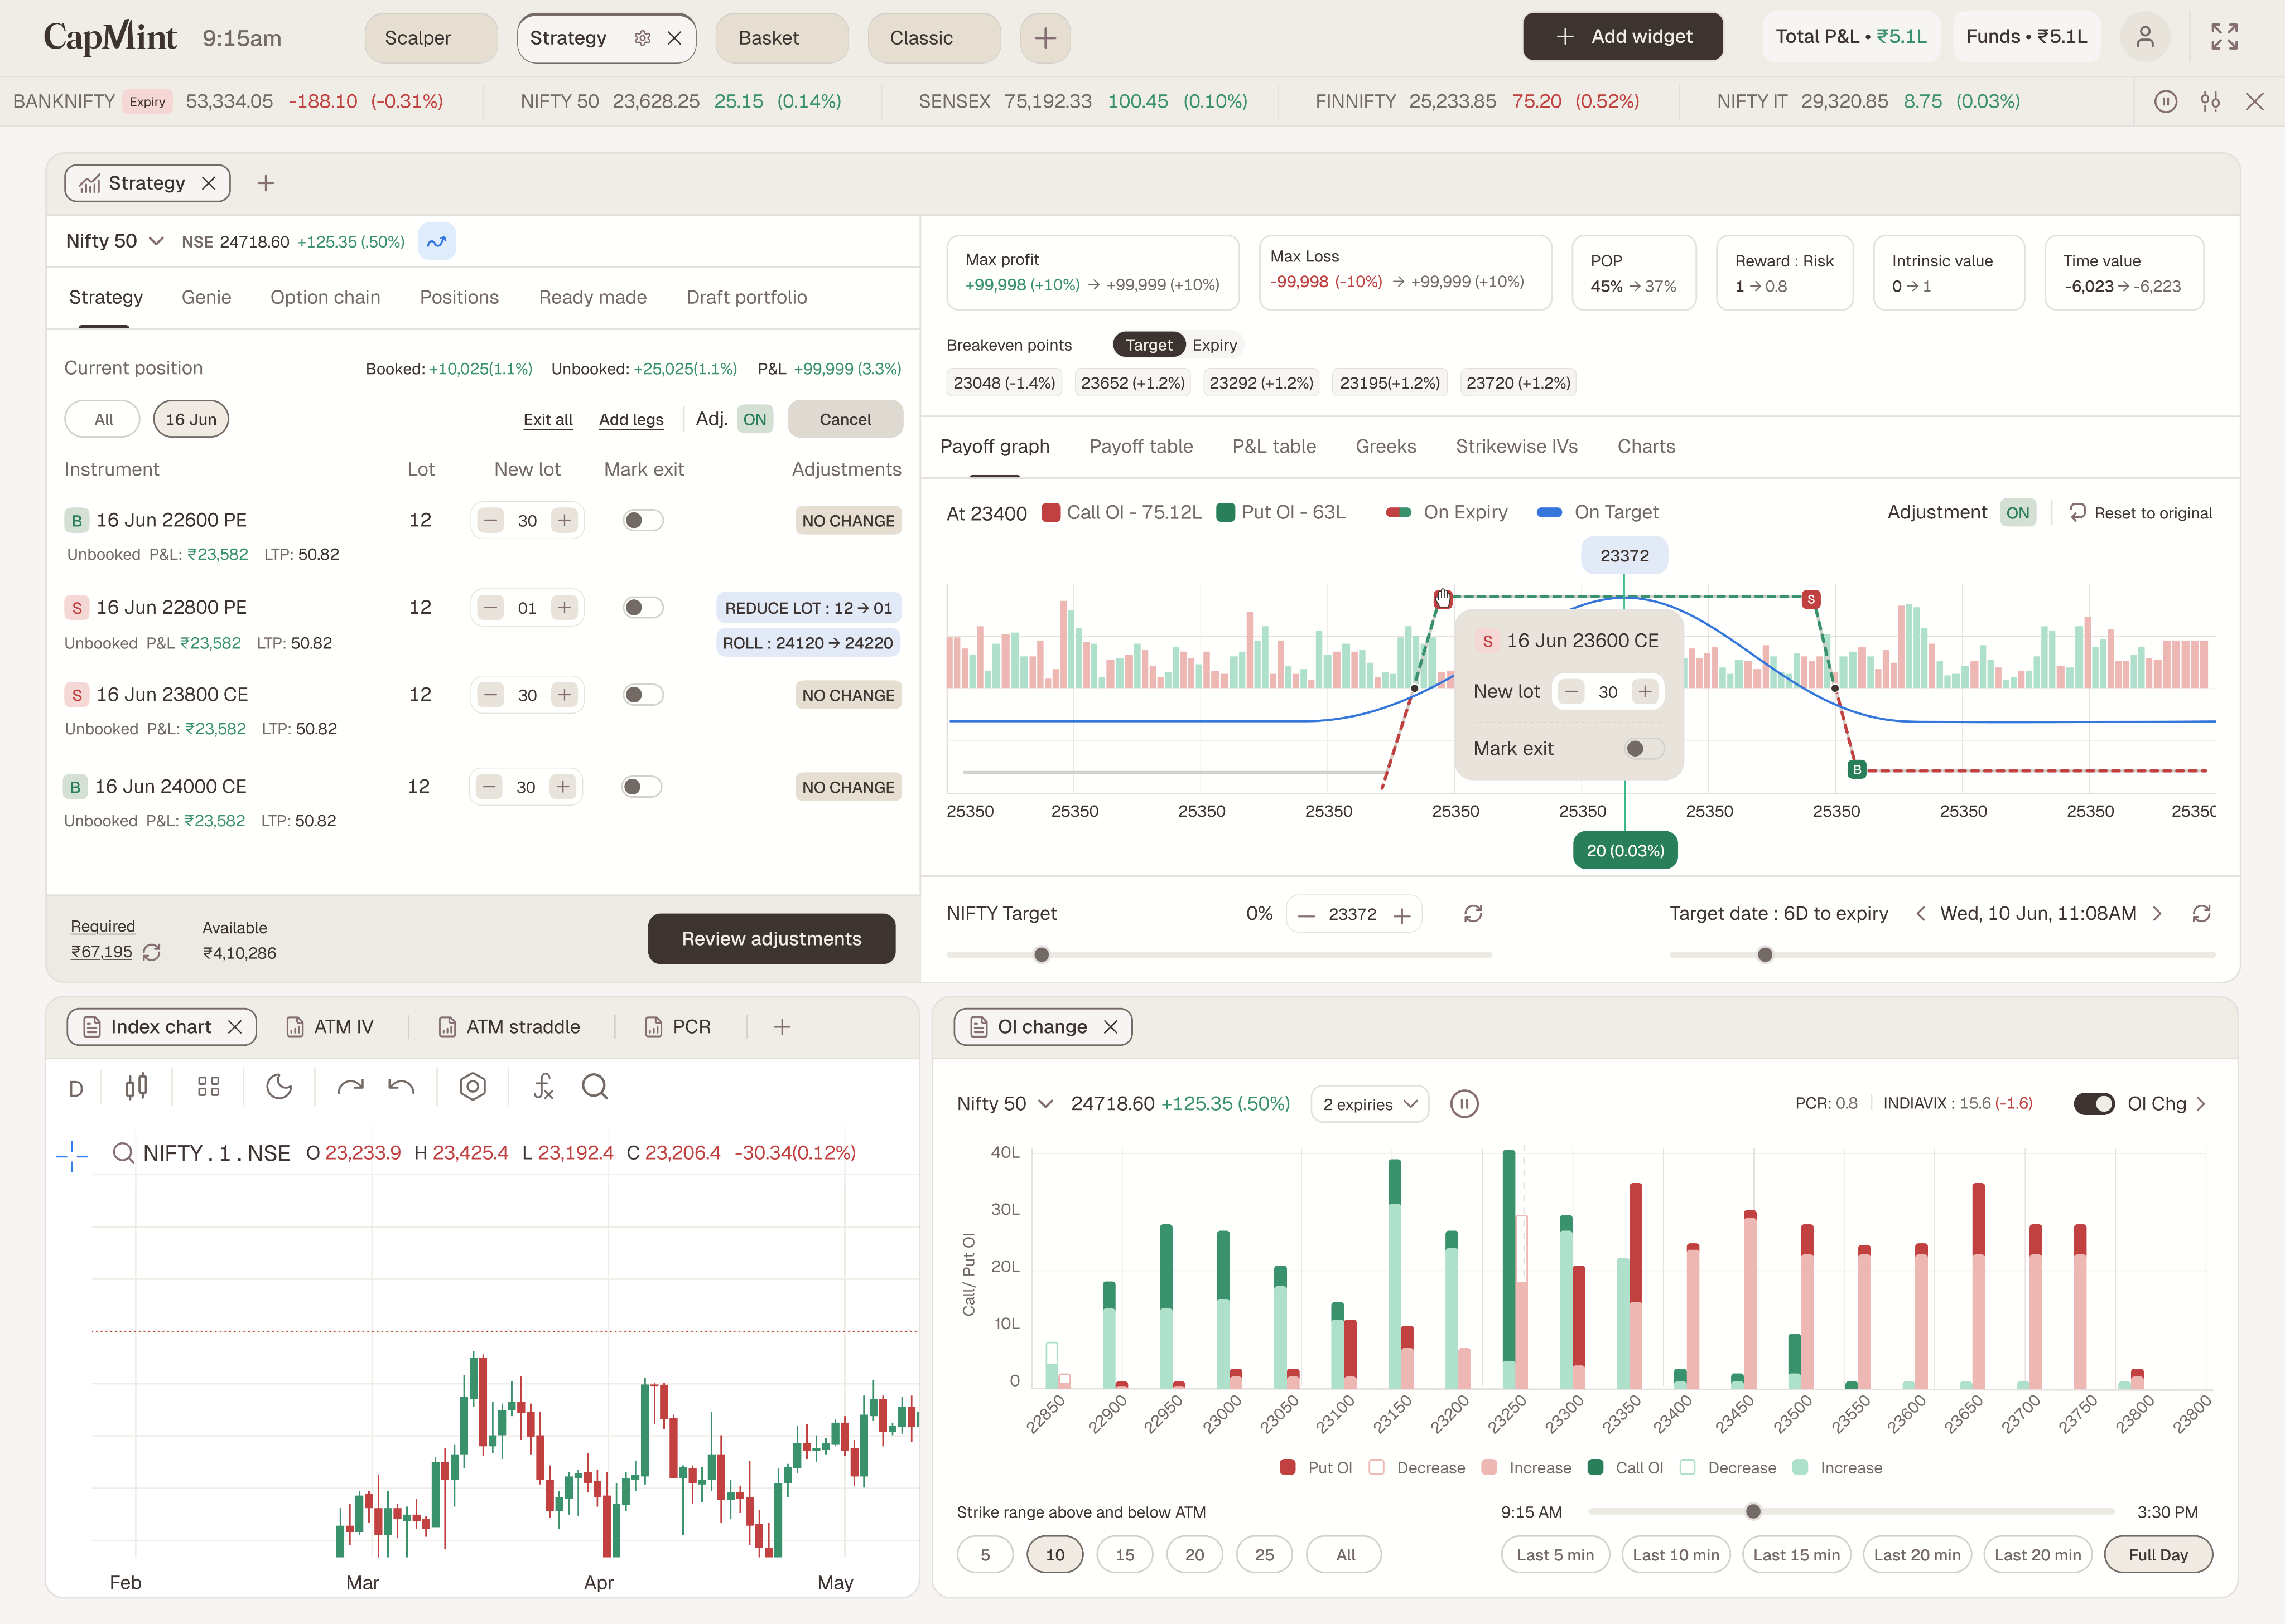
Task: Add new tab after PCR tab
Action: point(782,1027)
